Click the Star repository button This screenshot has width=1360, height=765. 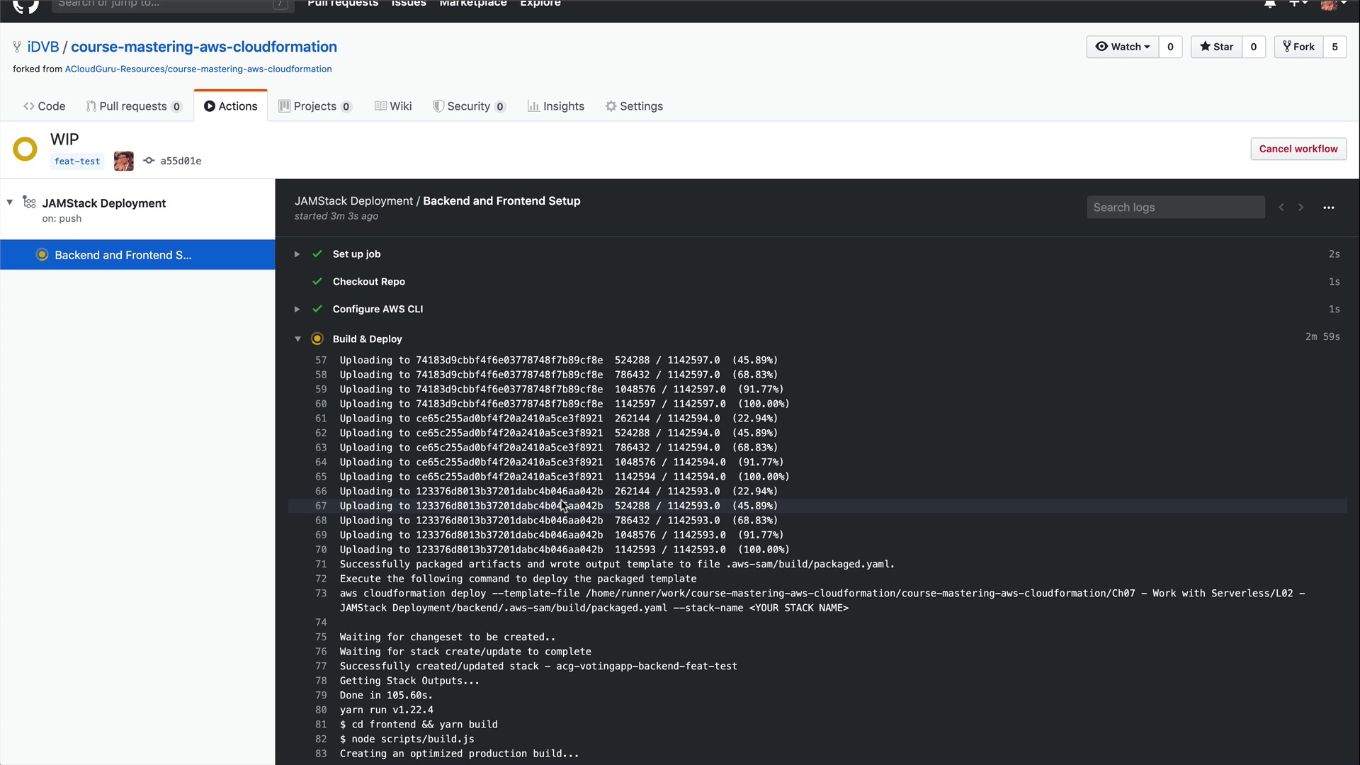(x=1216, y=47)
